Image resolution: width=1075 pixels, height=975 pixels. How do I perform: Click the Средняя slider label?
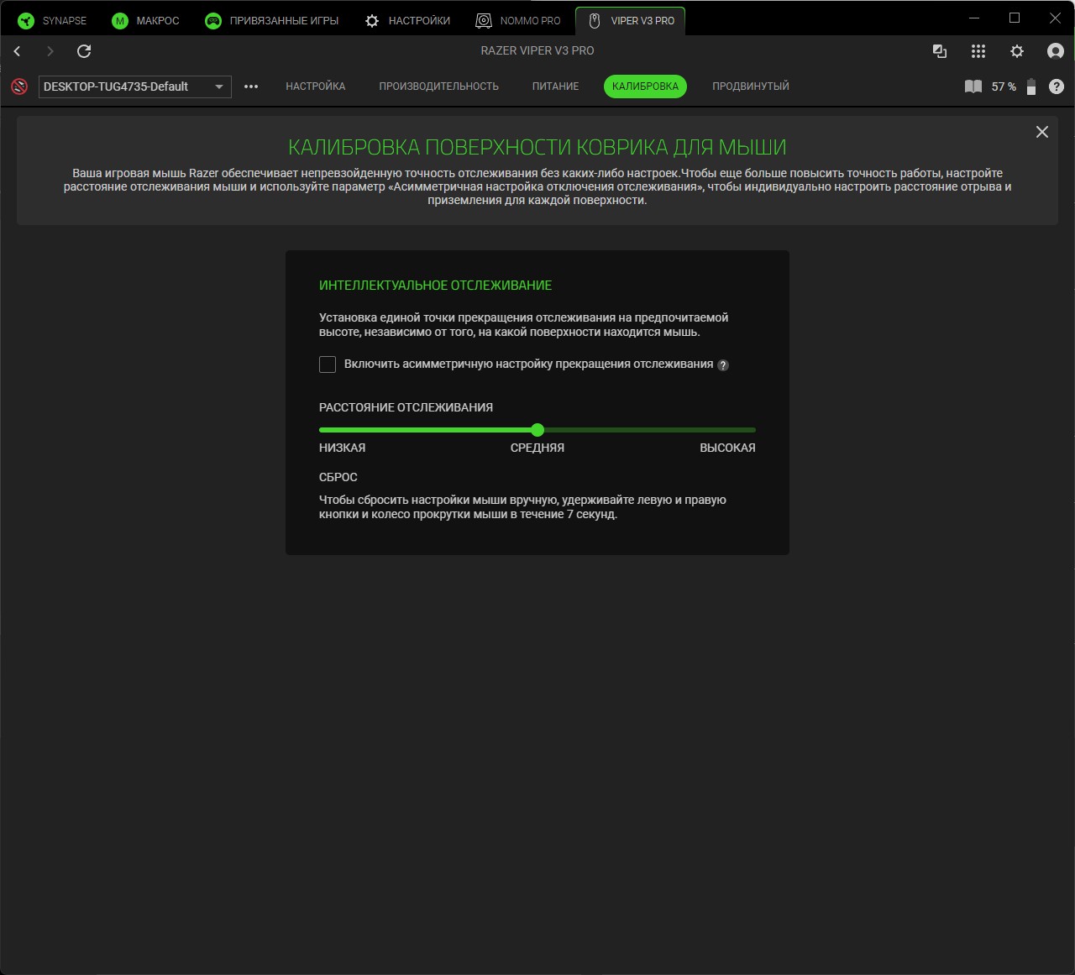pyautogui.click(x=537, y=448)
